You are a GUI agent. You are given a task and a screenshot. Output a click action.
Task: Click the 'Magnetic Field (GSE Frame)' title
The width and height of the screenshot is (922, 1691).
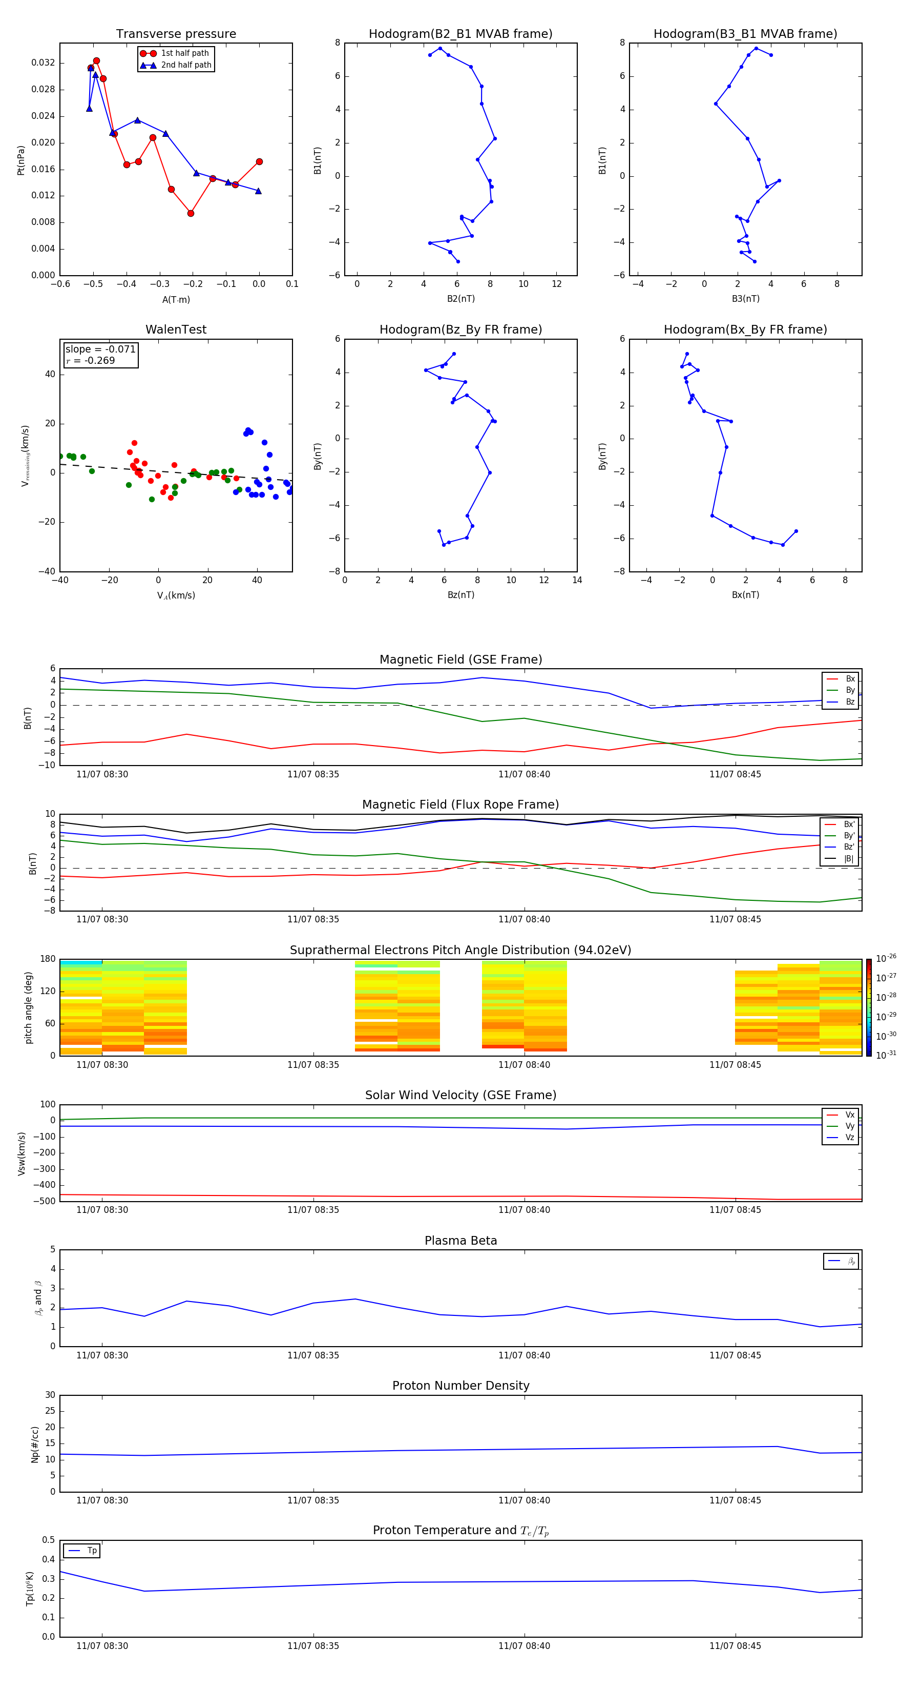click(x=460, y=659)
